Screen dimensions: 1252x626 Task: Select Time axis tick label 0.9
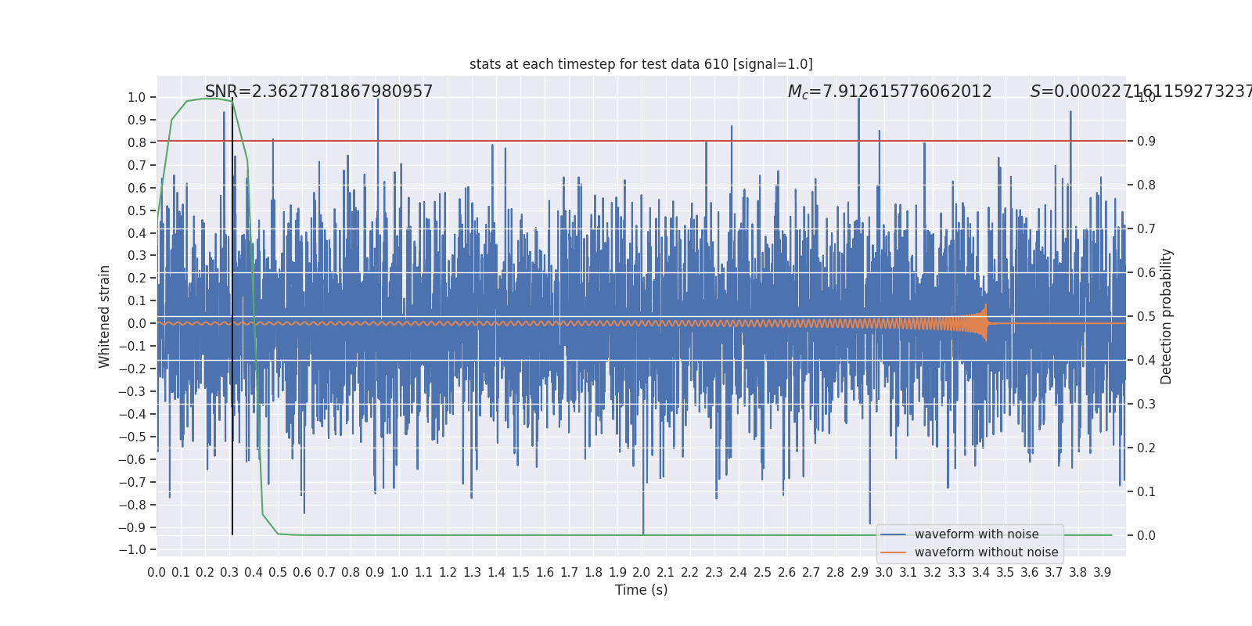[375, 573]
